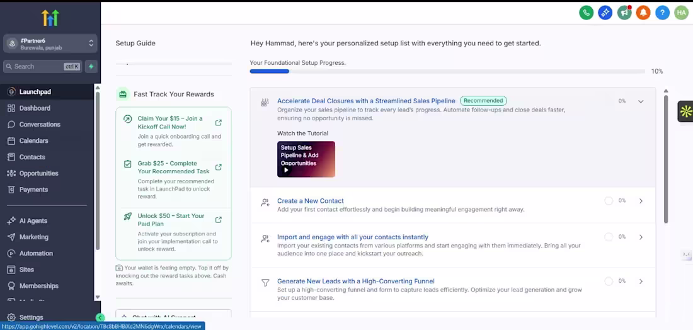Click Unlock $50 Start Your Paid Plan
This screenshot has width=693, height=330.
click(171, 220)
